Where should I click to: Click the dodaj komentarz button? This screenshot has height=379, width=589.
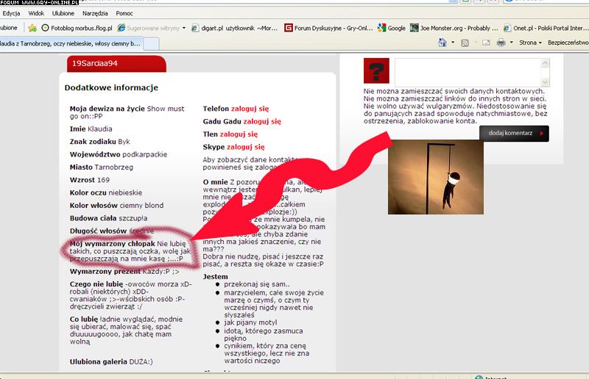point(514,134)
